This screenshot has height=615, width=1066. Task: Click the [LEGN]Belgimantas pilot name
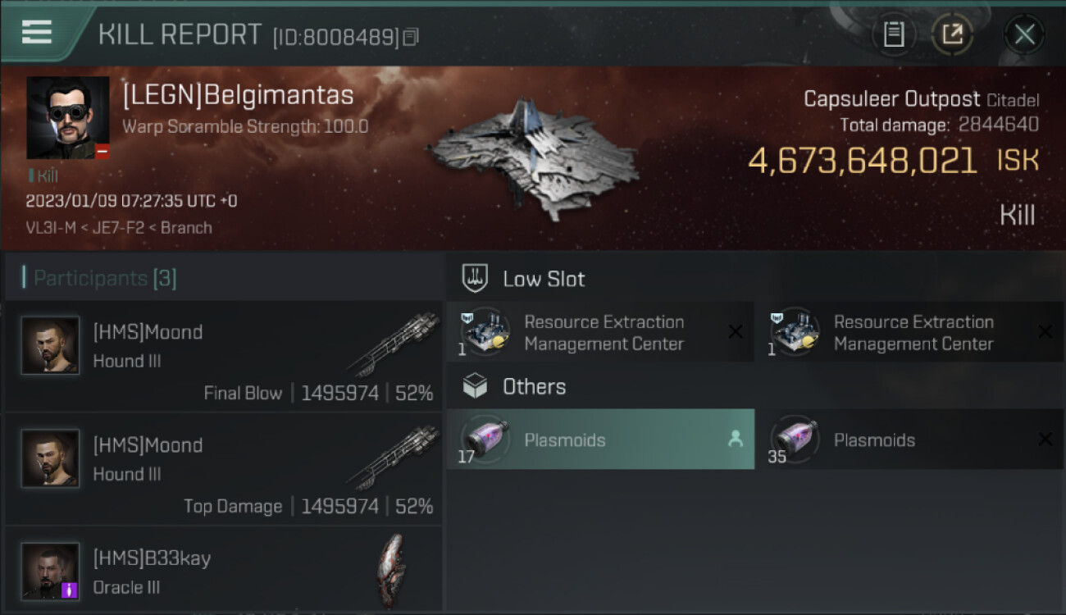(x=238, y=96)
